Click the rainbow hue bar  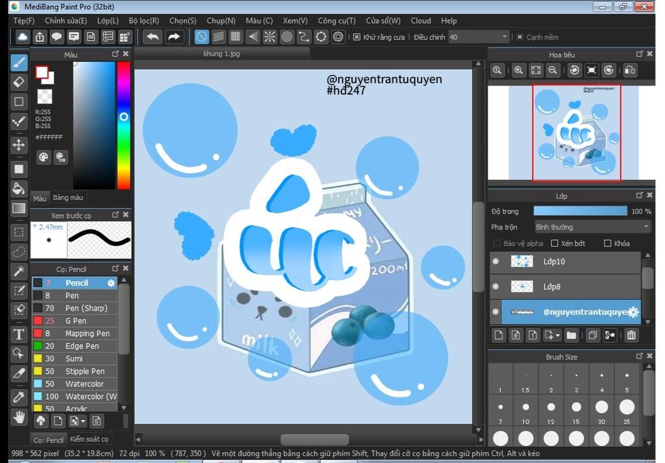tap(124, 125)
